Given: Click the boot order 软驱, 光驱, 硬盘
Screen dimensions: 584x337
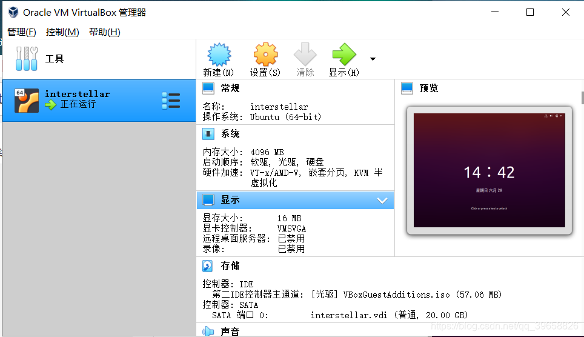Looking at the screenshot, I should coord(287,162).
